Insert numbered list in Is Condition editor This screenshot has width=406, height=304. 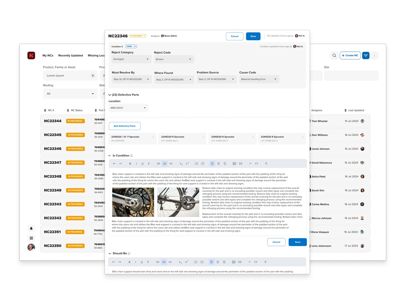tap(196, 164)
